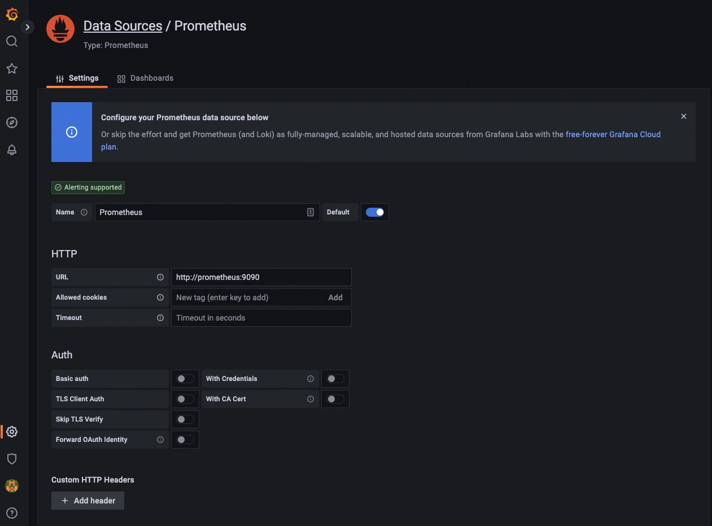Screen dimensions: 712x526
Task: Click the Forward OAuth Identity info icon
Action: tap(160, 440)
